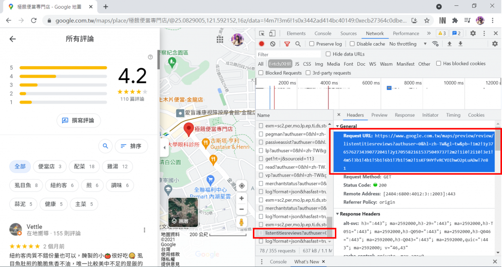Check Hide data URLs option

pos(328,54)
